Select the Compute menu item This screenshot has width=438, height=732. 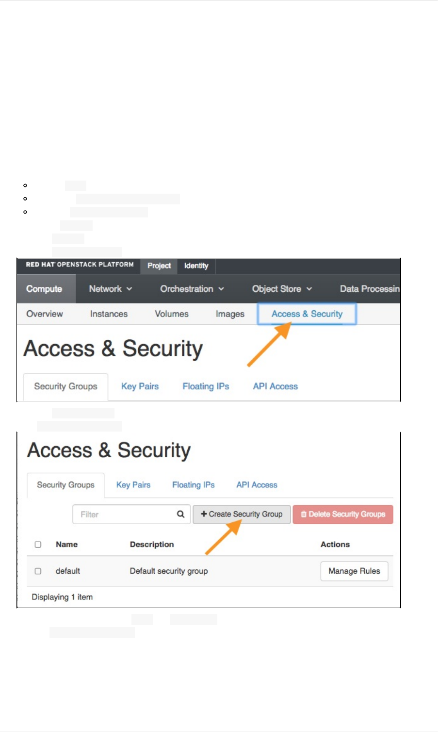tap(44, 289)
